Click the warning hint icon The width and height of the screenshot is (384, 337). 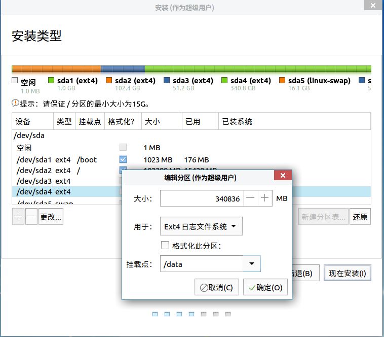[15, 103]
